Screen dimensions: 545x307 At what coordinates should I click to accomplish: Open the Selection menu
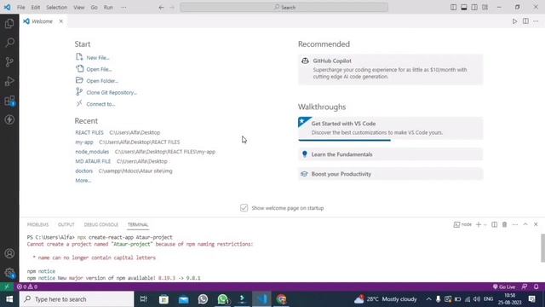pyautogui.click(x=57, y=8)
